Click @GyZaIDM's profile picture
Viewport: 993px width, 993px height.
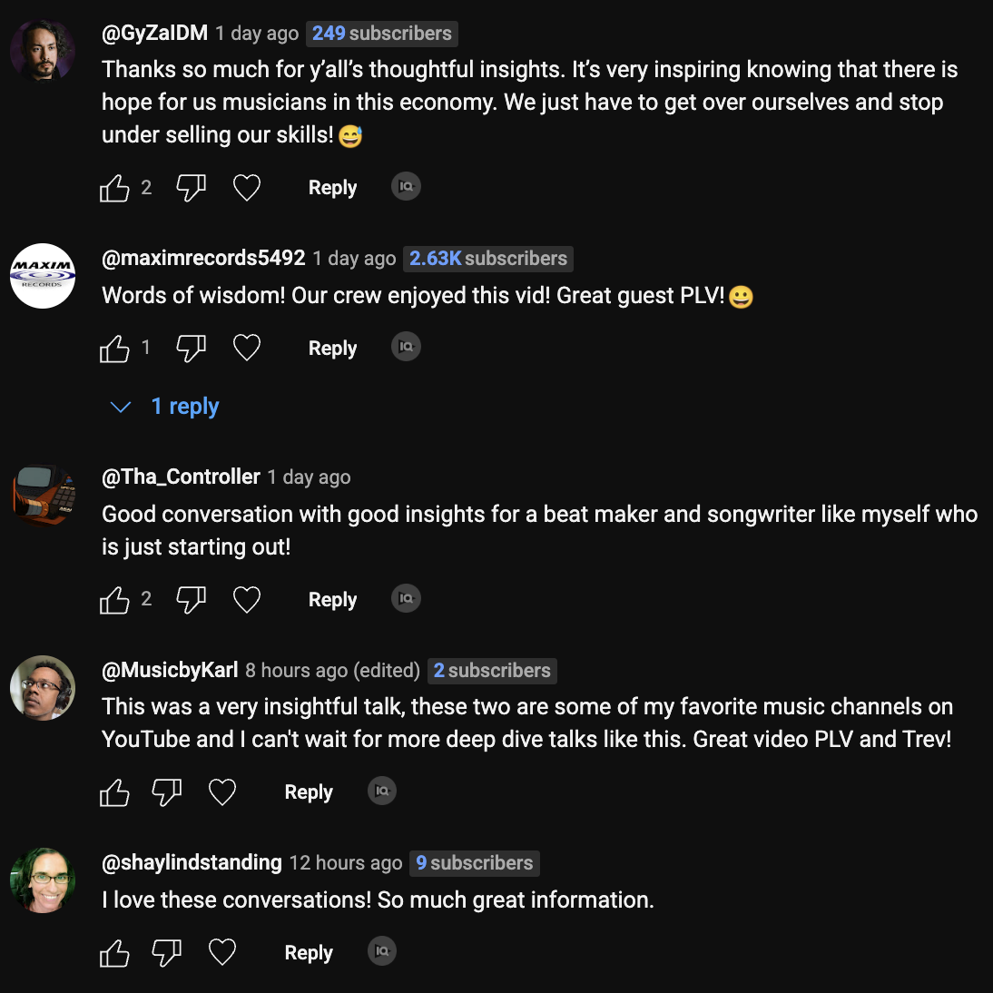(x=43, y=51)
